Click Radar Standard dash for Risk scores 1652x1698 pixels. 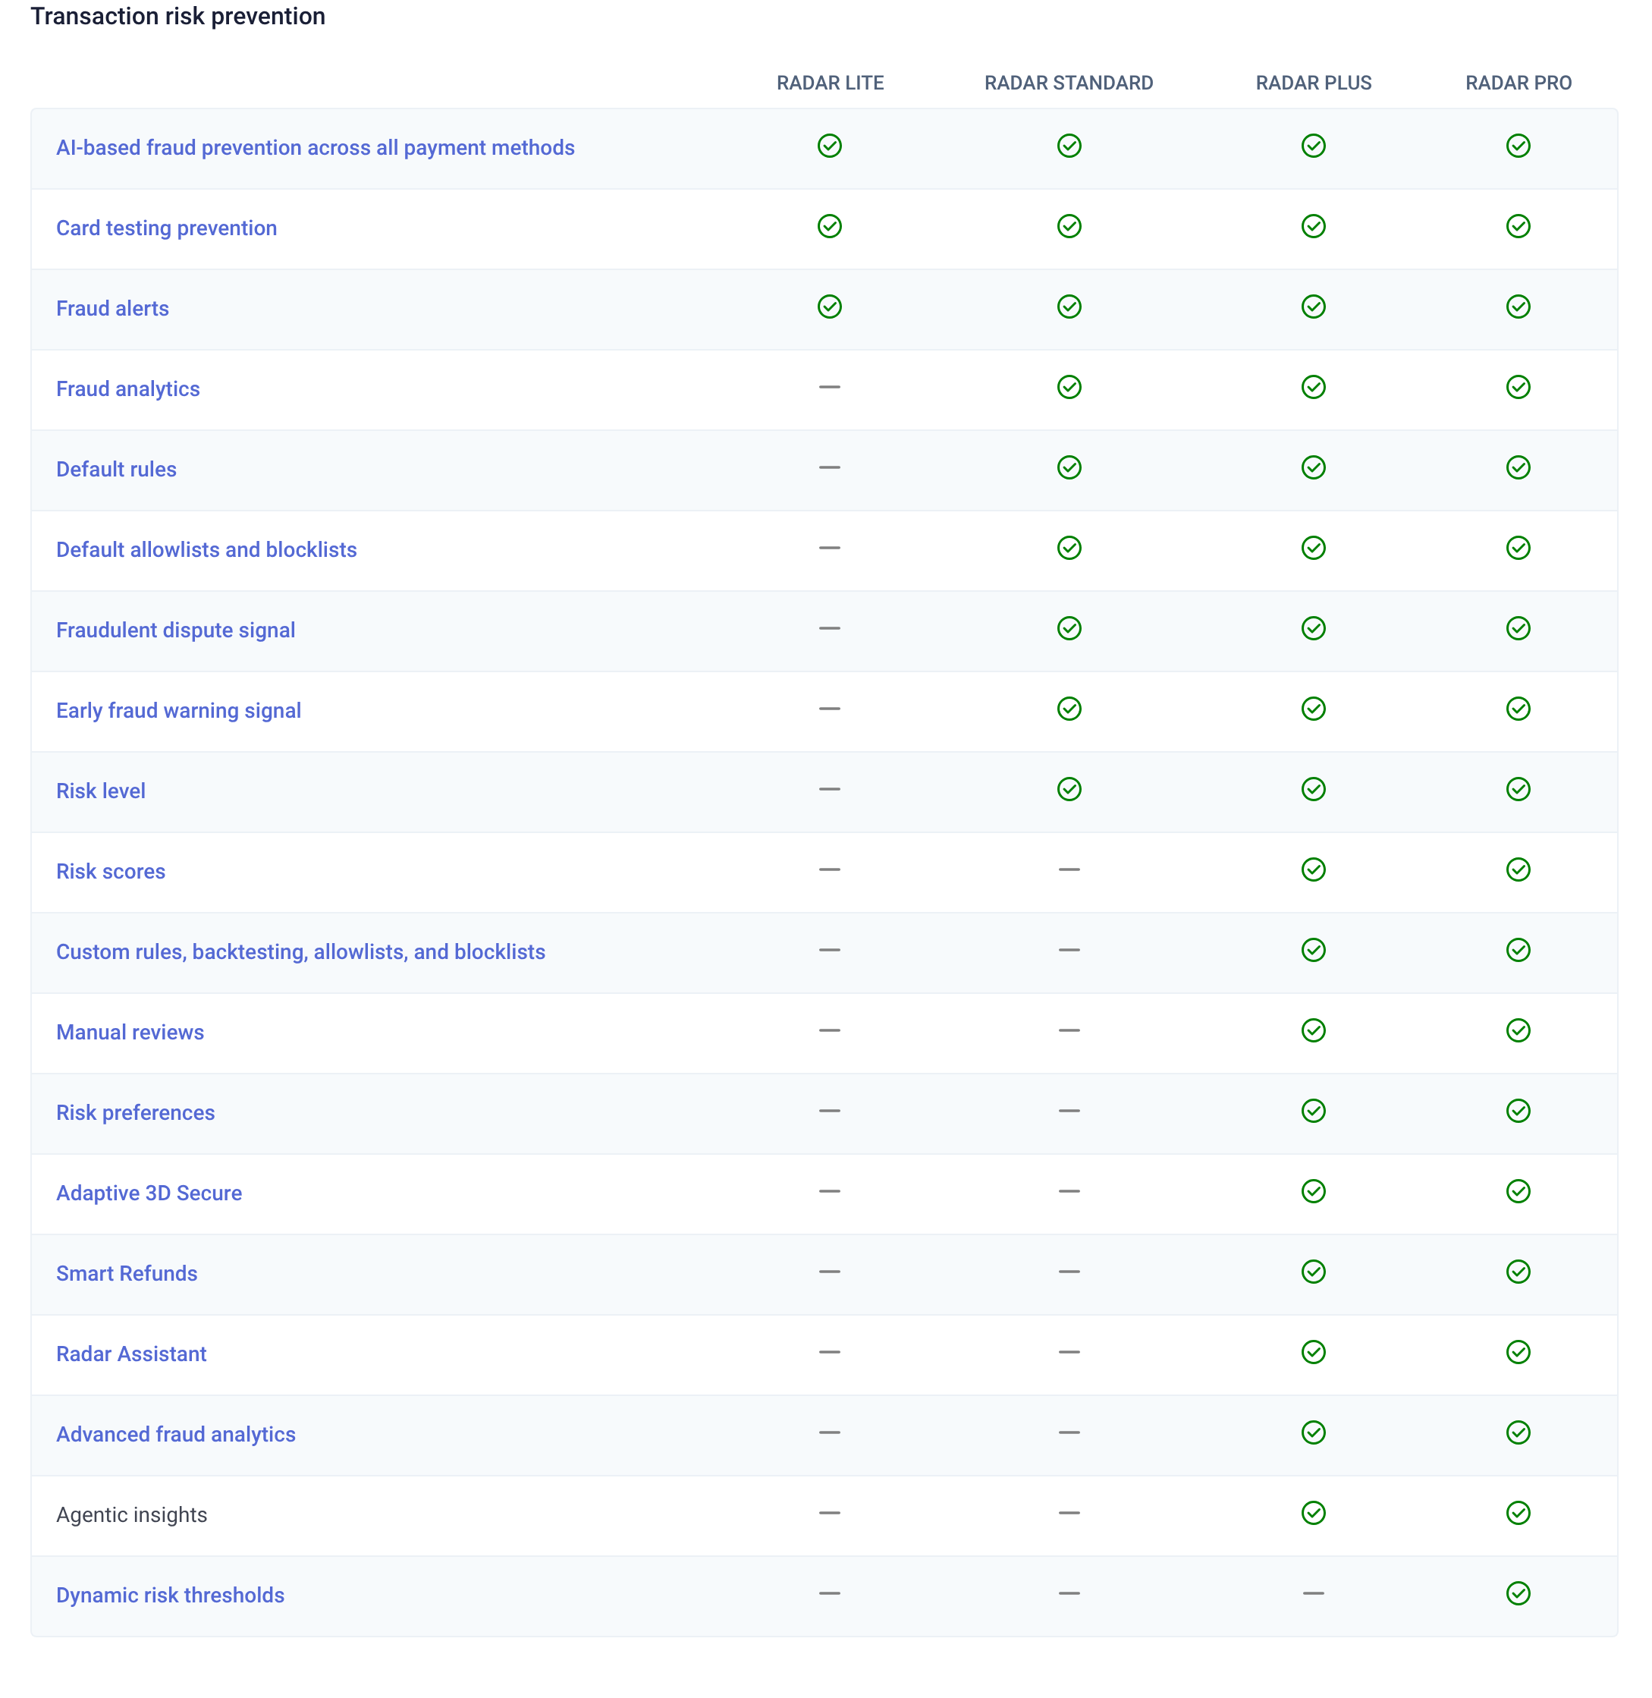click(x=1069, y=869)
